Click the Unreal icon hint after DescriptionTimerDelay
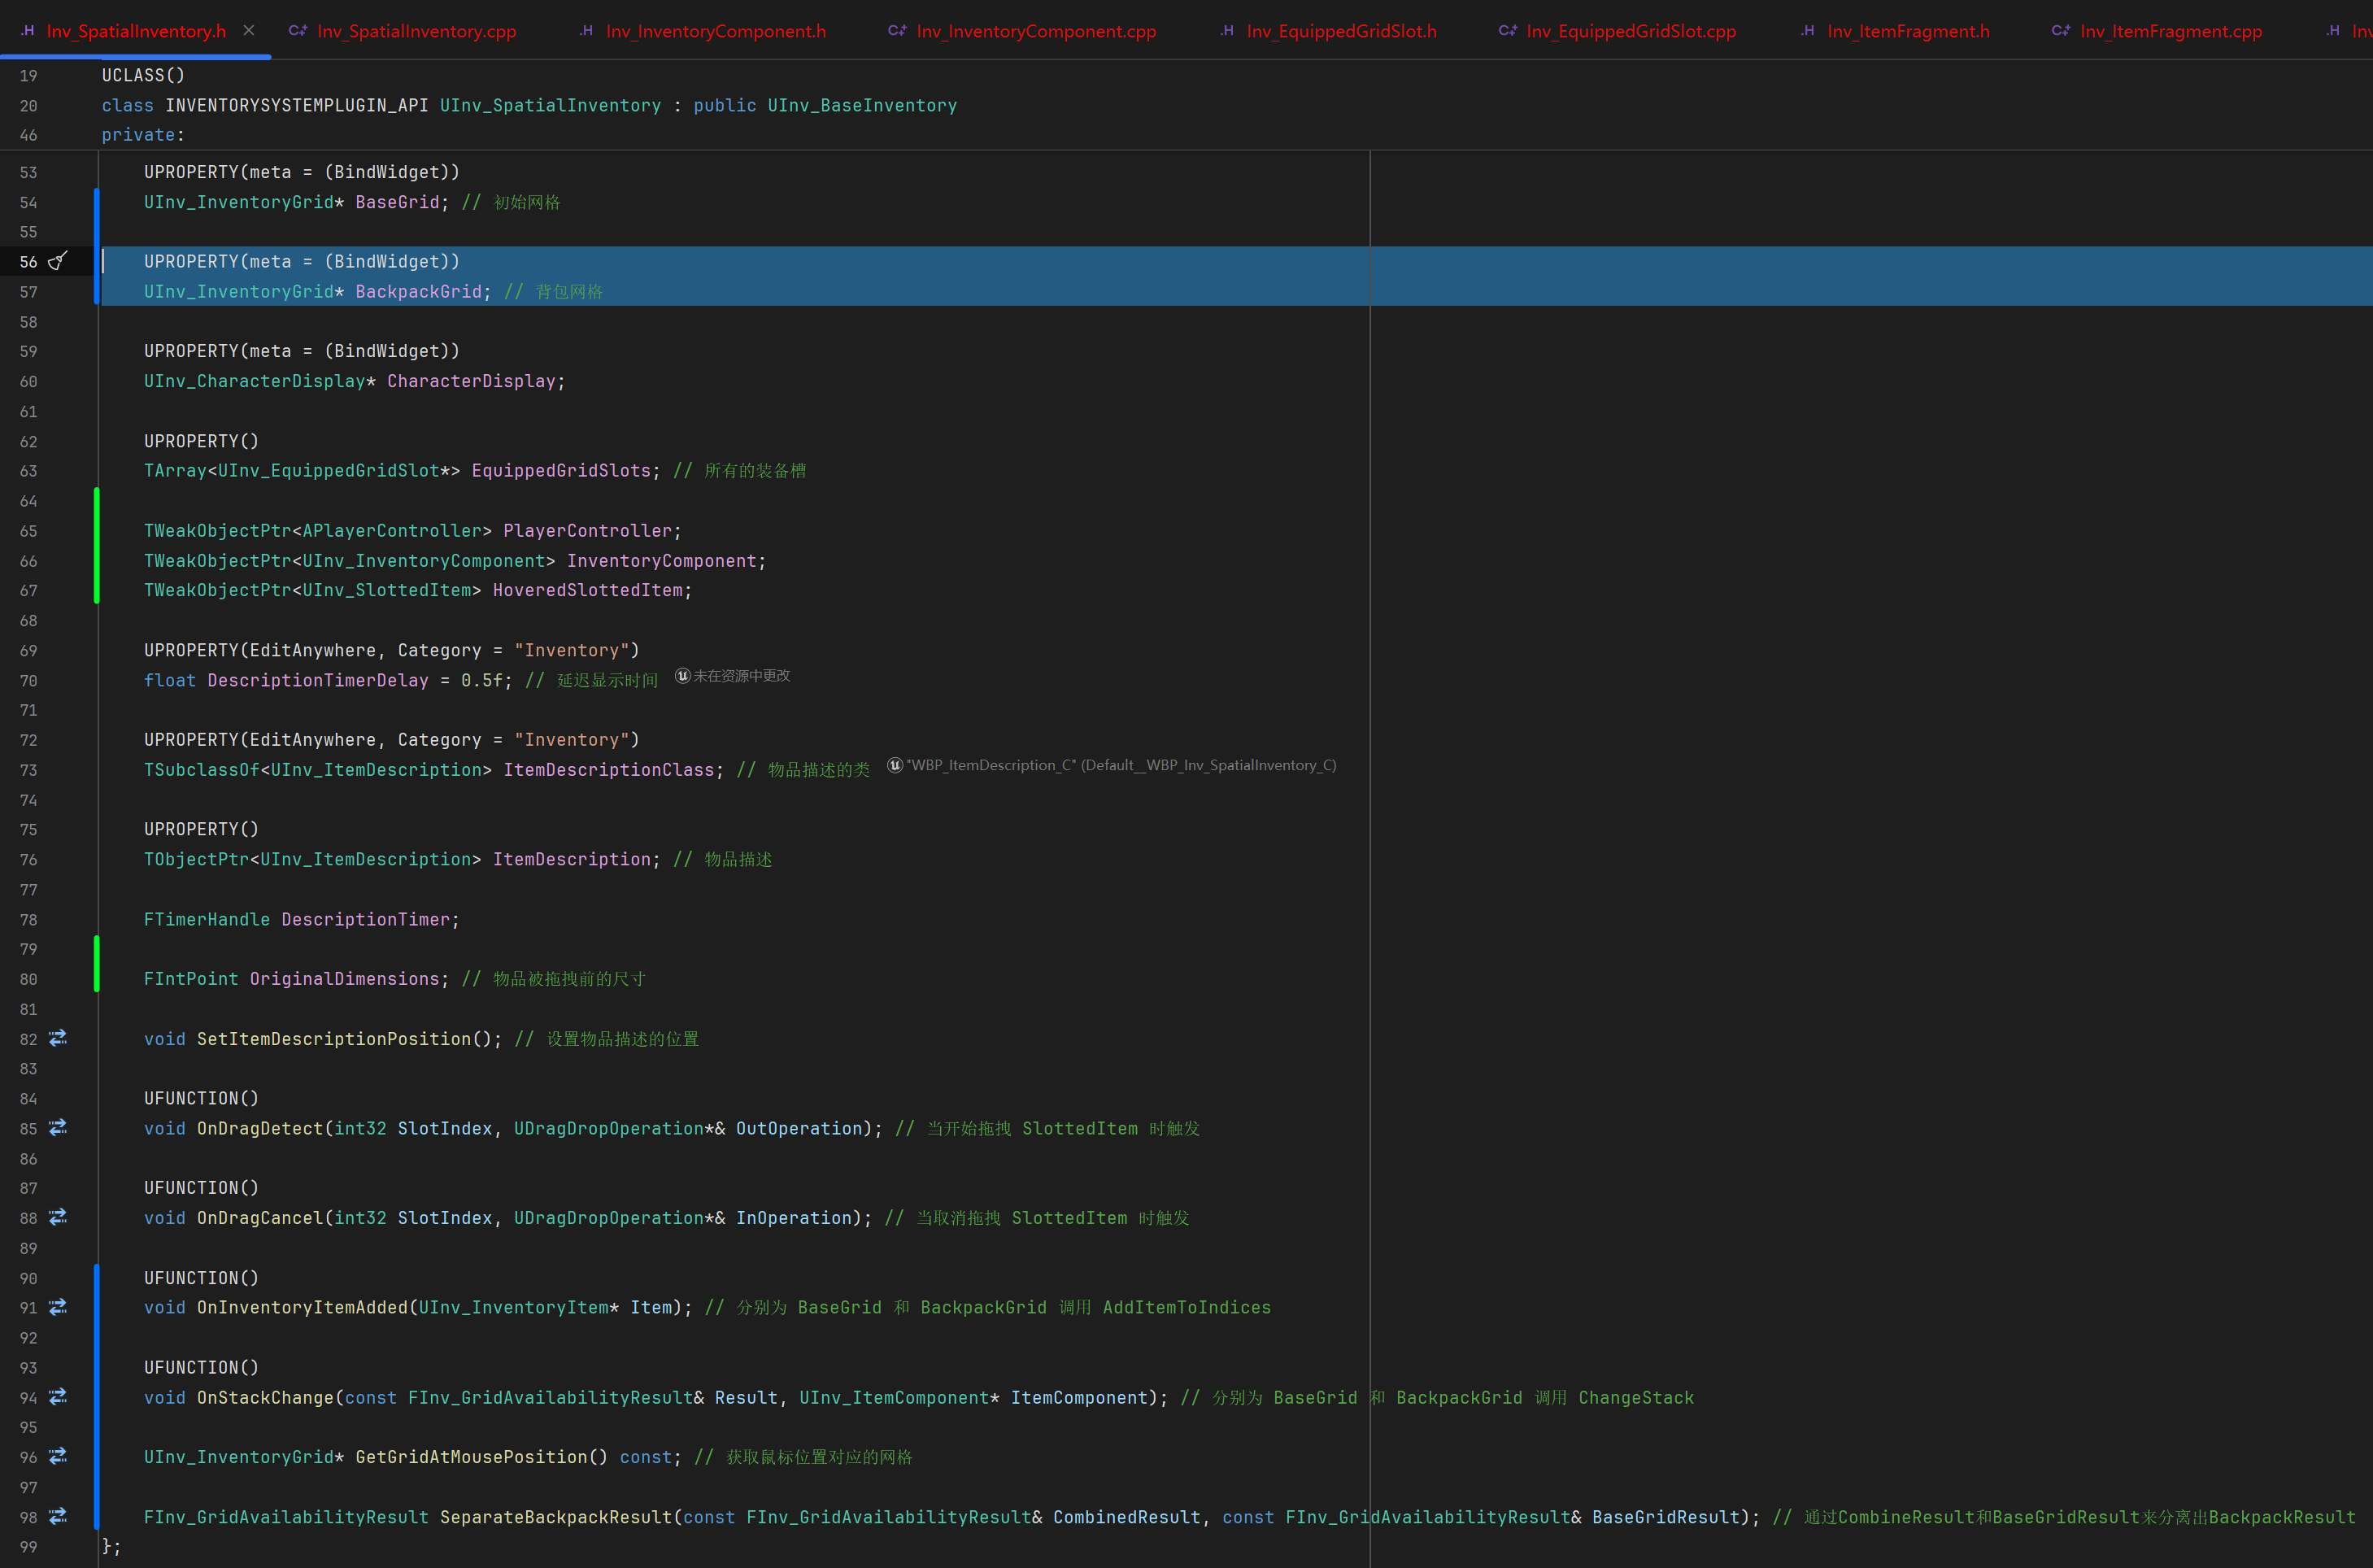This screenshot has height=1568, width=2373. point(683,676)
